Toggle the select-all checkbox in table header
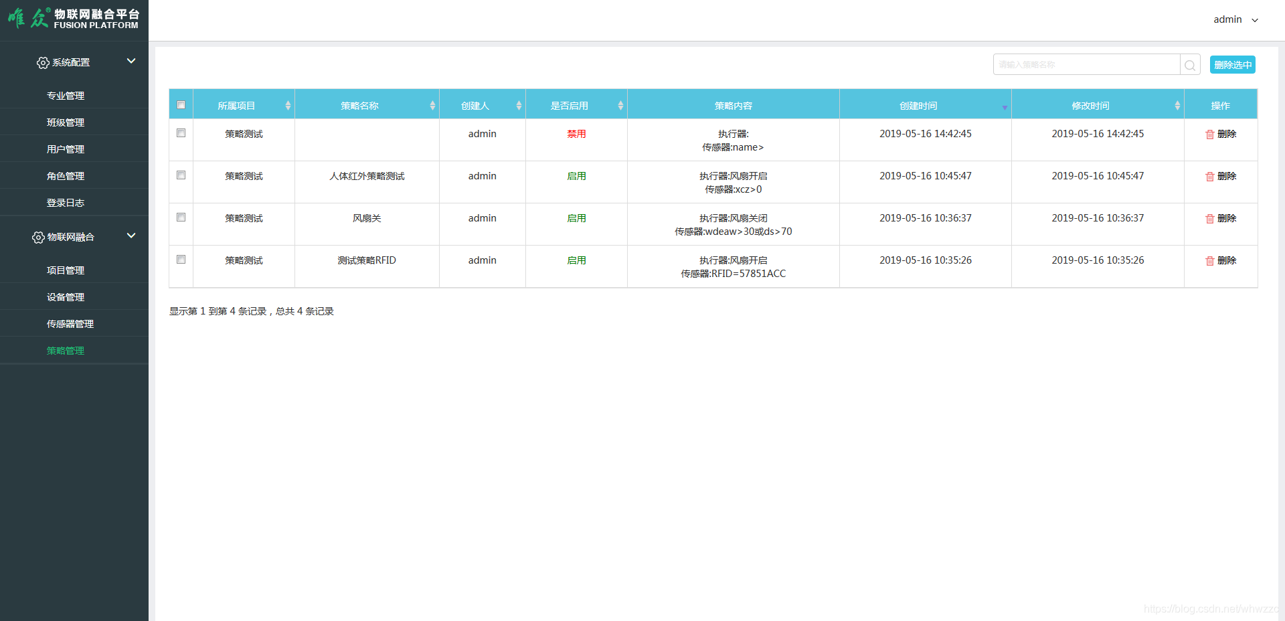Screen dimensions: 1285x621 (181, 105)
